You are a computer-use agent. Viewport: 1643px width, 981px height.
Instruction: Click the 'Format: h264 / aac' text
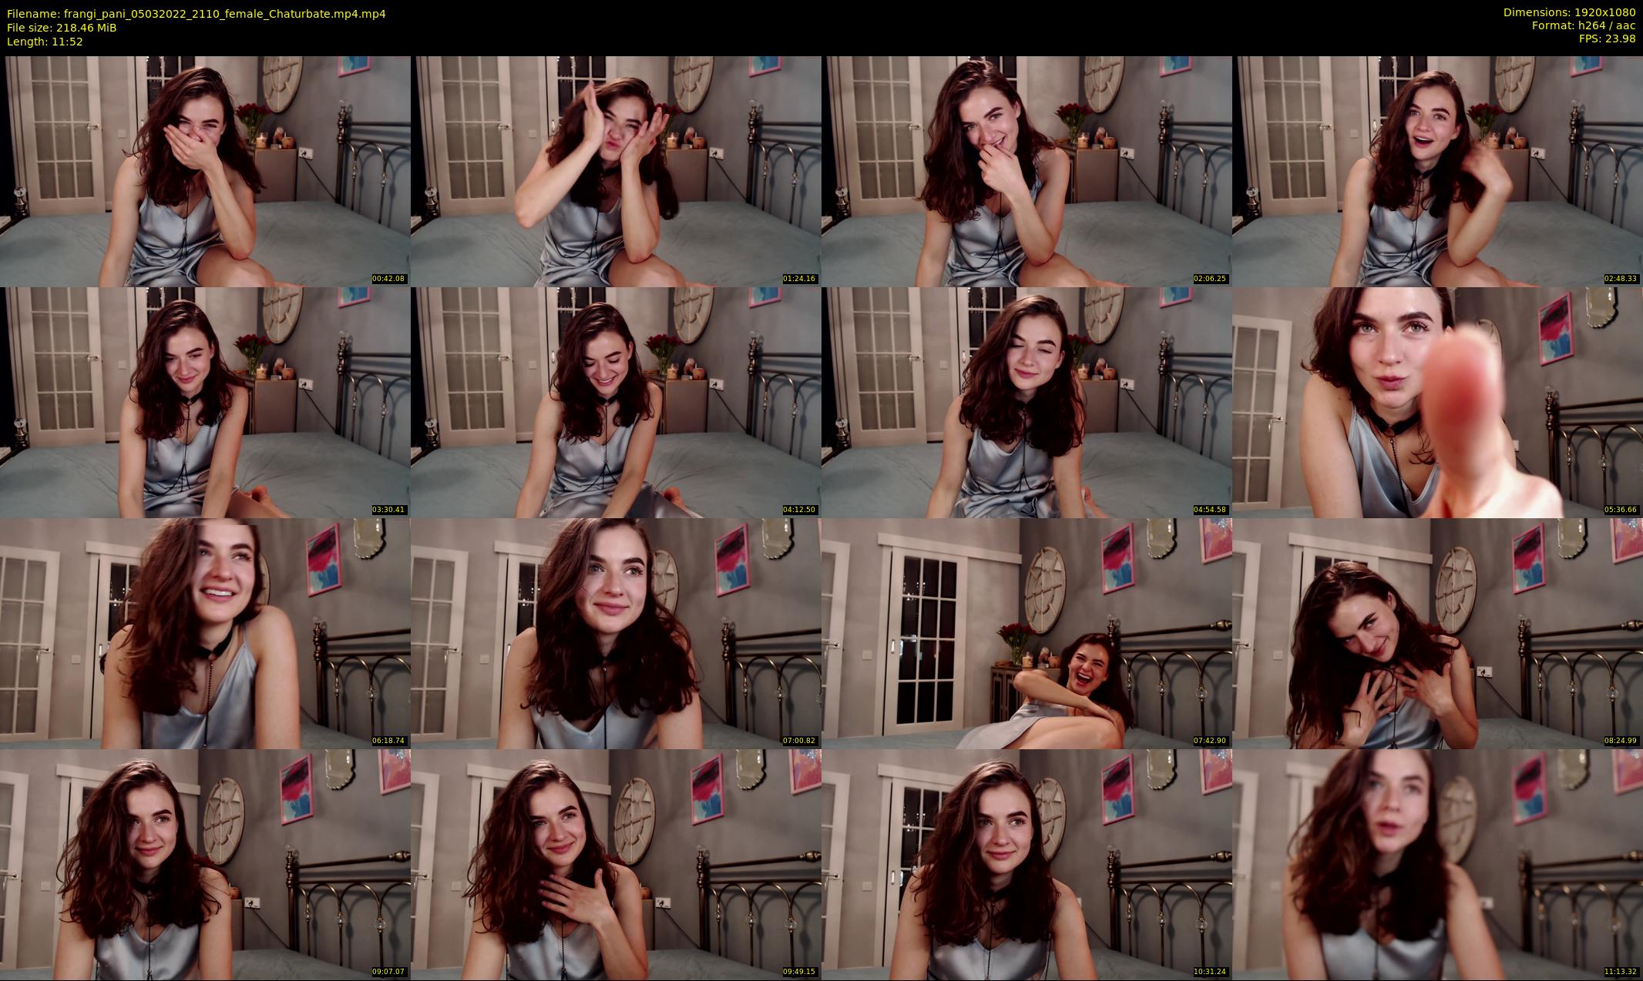(x=1584, y=25)
